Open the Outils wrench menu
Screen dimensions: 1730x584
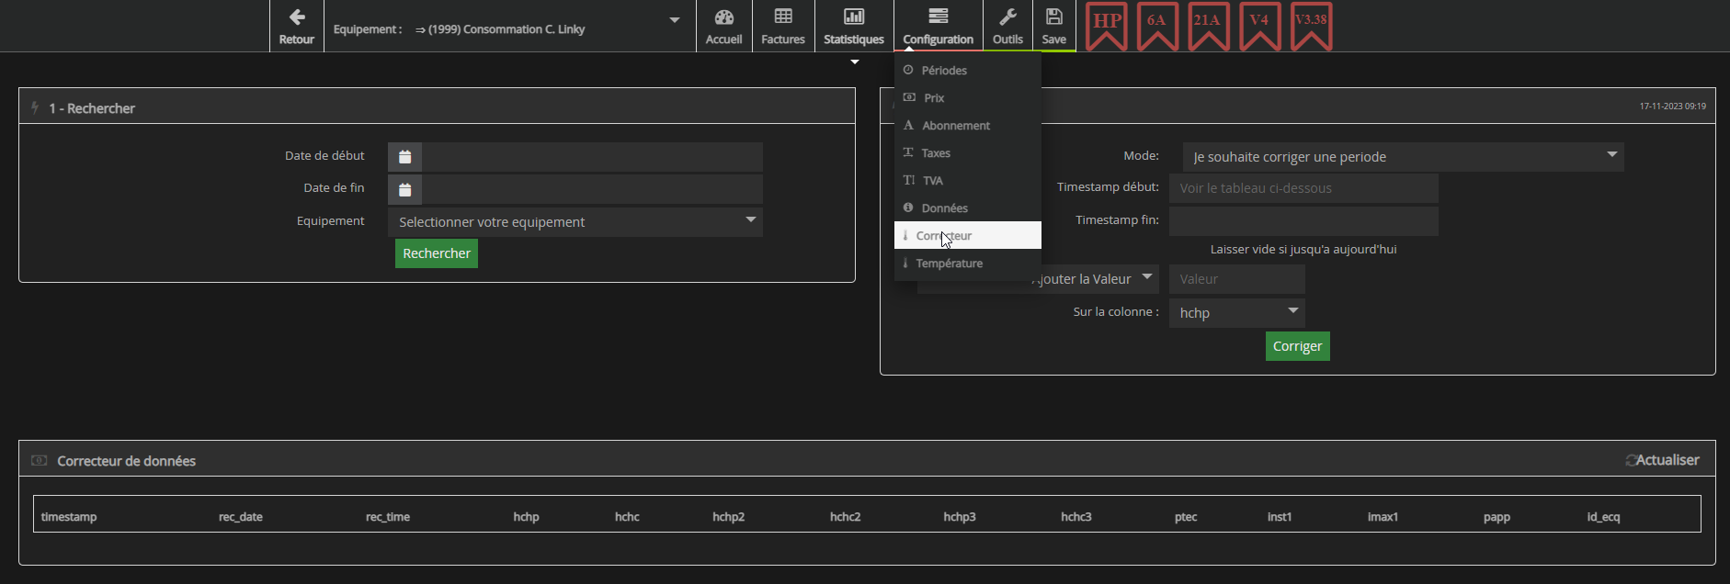[x=1007, y=26]
